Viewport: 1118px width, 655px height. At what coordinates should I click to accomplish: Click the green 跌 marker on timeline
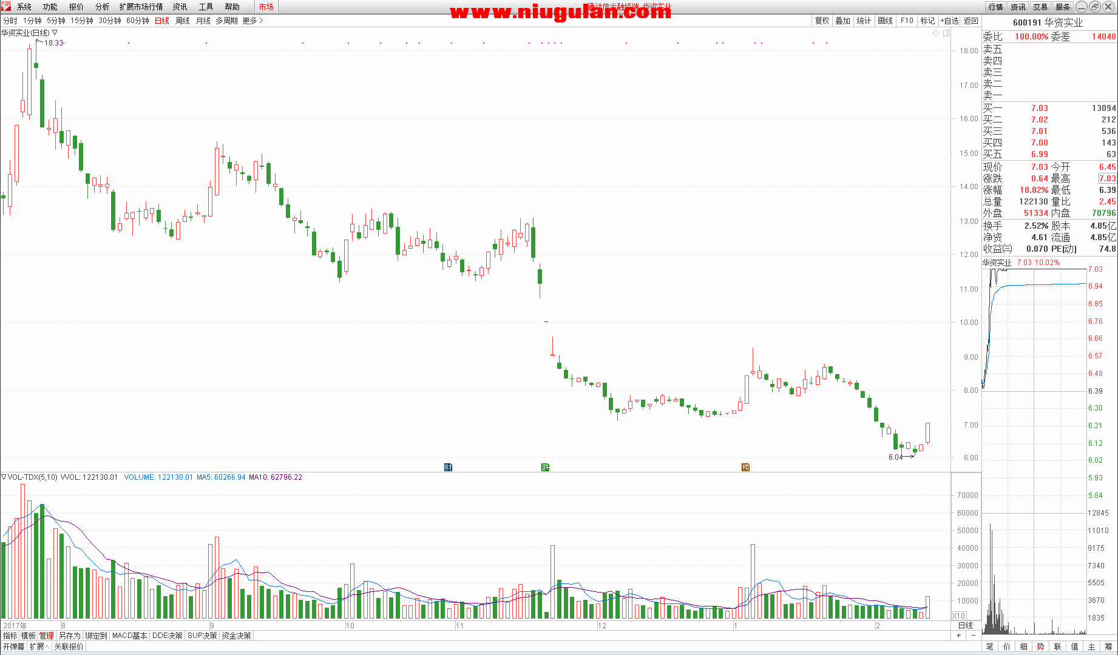[545, 467]
